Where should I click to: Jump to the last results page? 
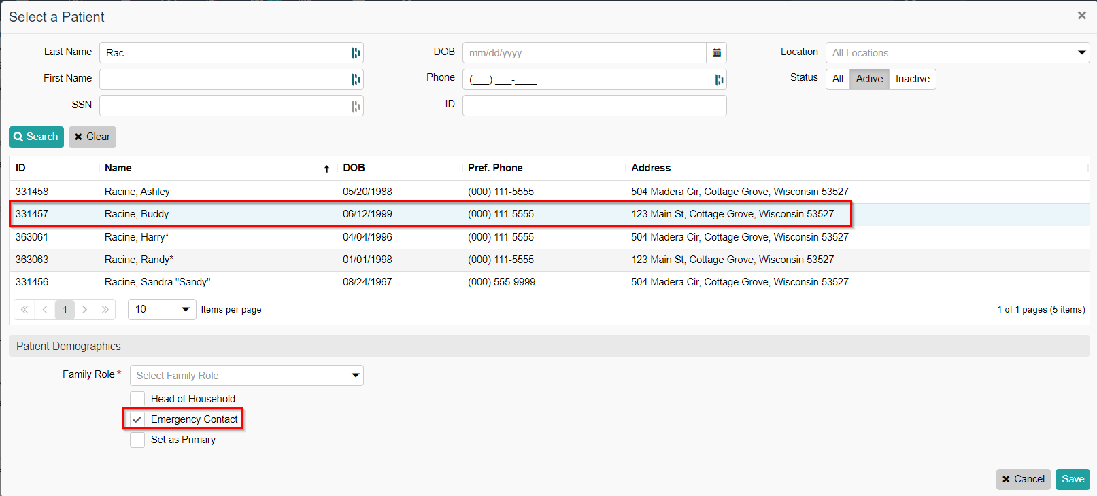click(x=105, y=310)
